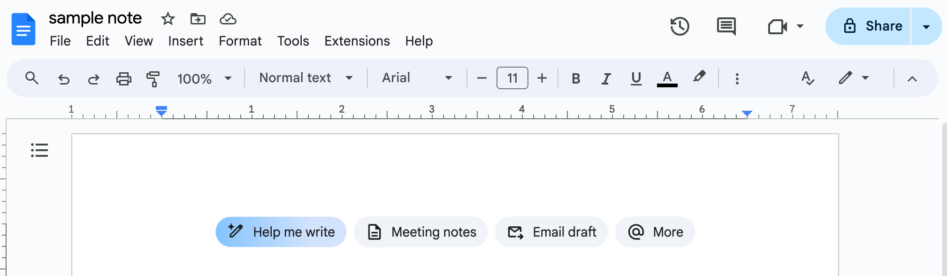Select the paint format roller tool
947x276 pixels.
tap(153, 78)
